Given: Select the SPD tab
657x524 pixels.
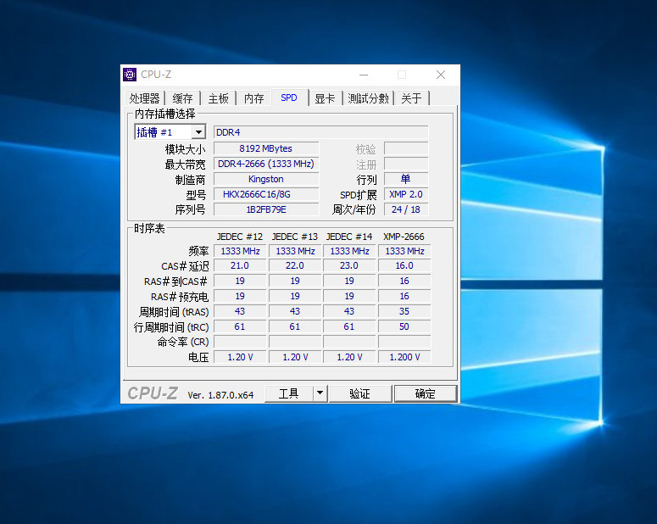Looking at the screenshot, I should (x=289, y=98).
